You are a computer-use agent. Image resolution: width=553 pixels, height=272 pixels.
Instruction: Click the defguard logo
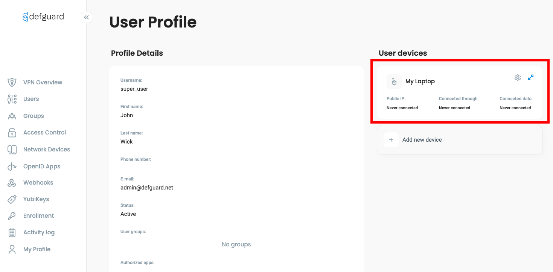coord(43,17)
